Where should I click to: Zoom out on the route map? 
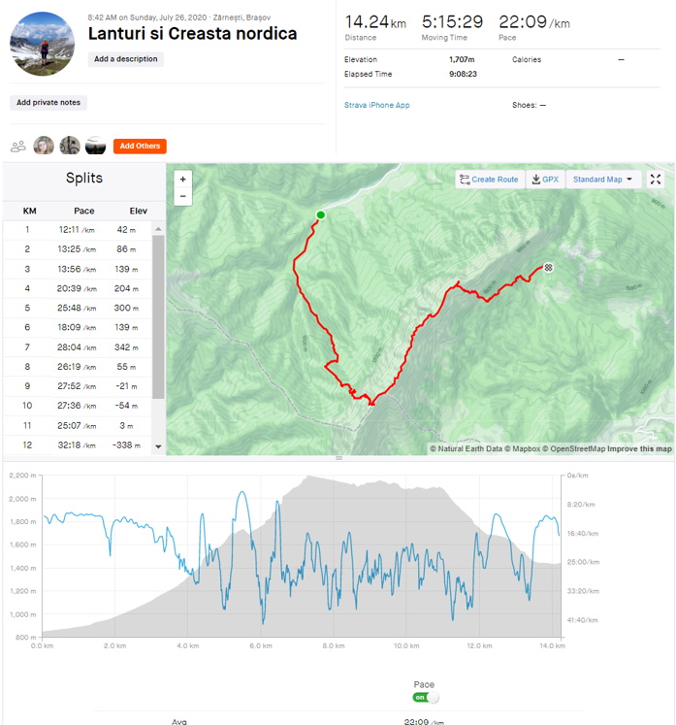pos(183,196)
